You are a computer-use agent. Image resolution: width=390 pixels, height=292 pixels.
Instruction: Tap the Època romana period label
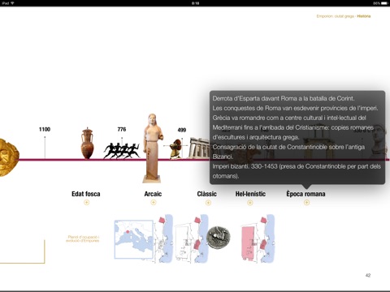305,194
